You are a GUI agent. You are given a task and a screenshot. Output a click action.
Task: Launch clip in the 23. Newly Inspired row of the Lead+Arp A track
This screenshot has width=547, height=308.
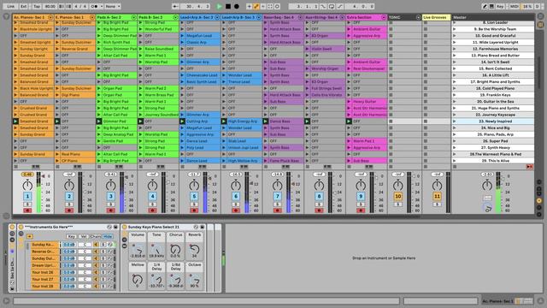pos(182,121)
